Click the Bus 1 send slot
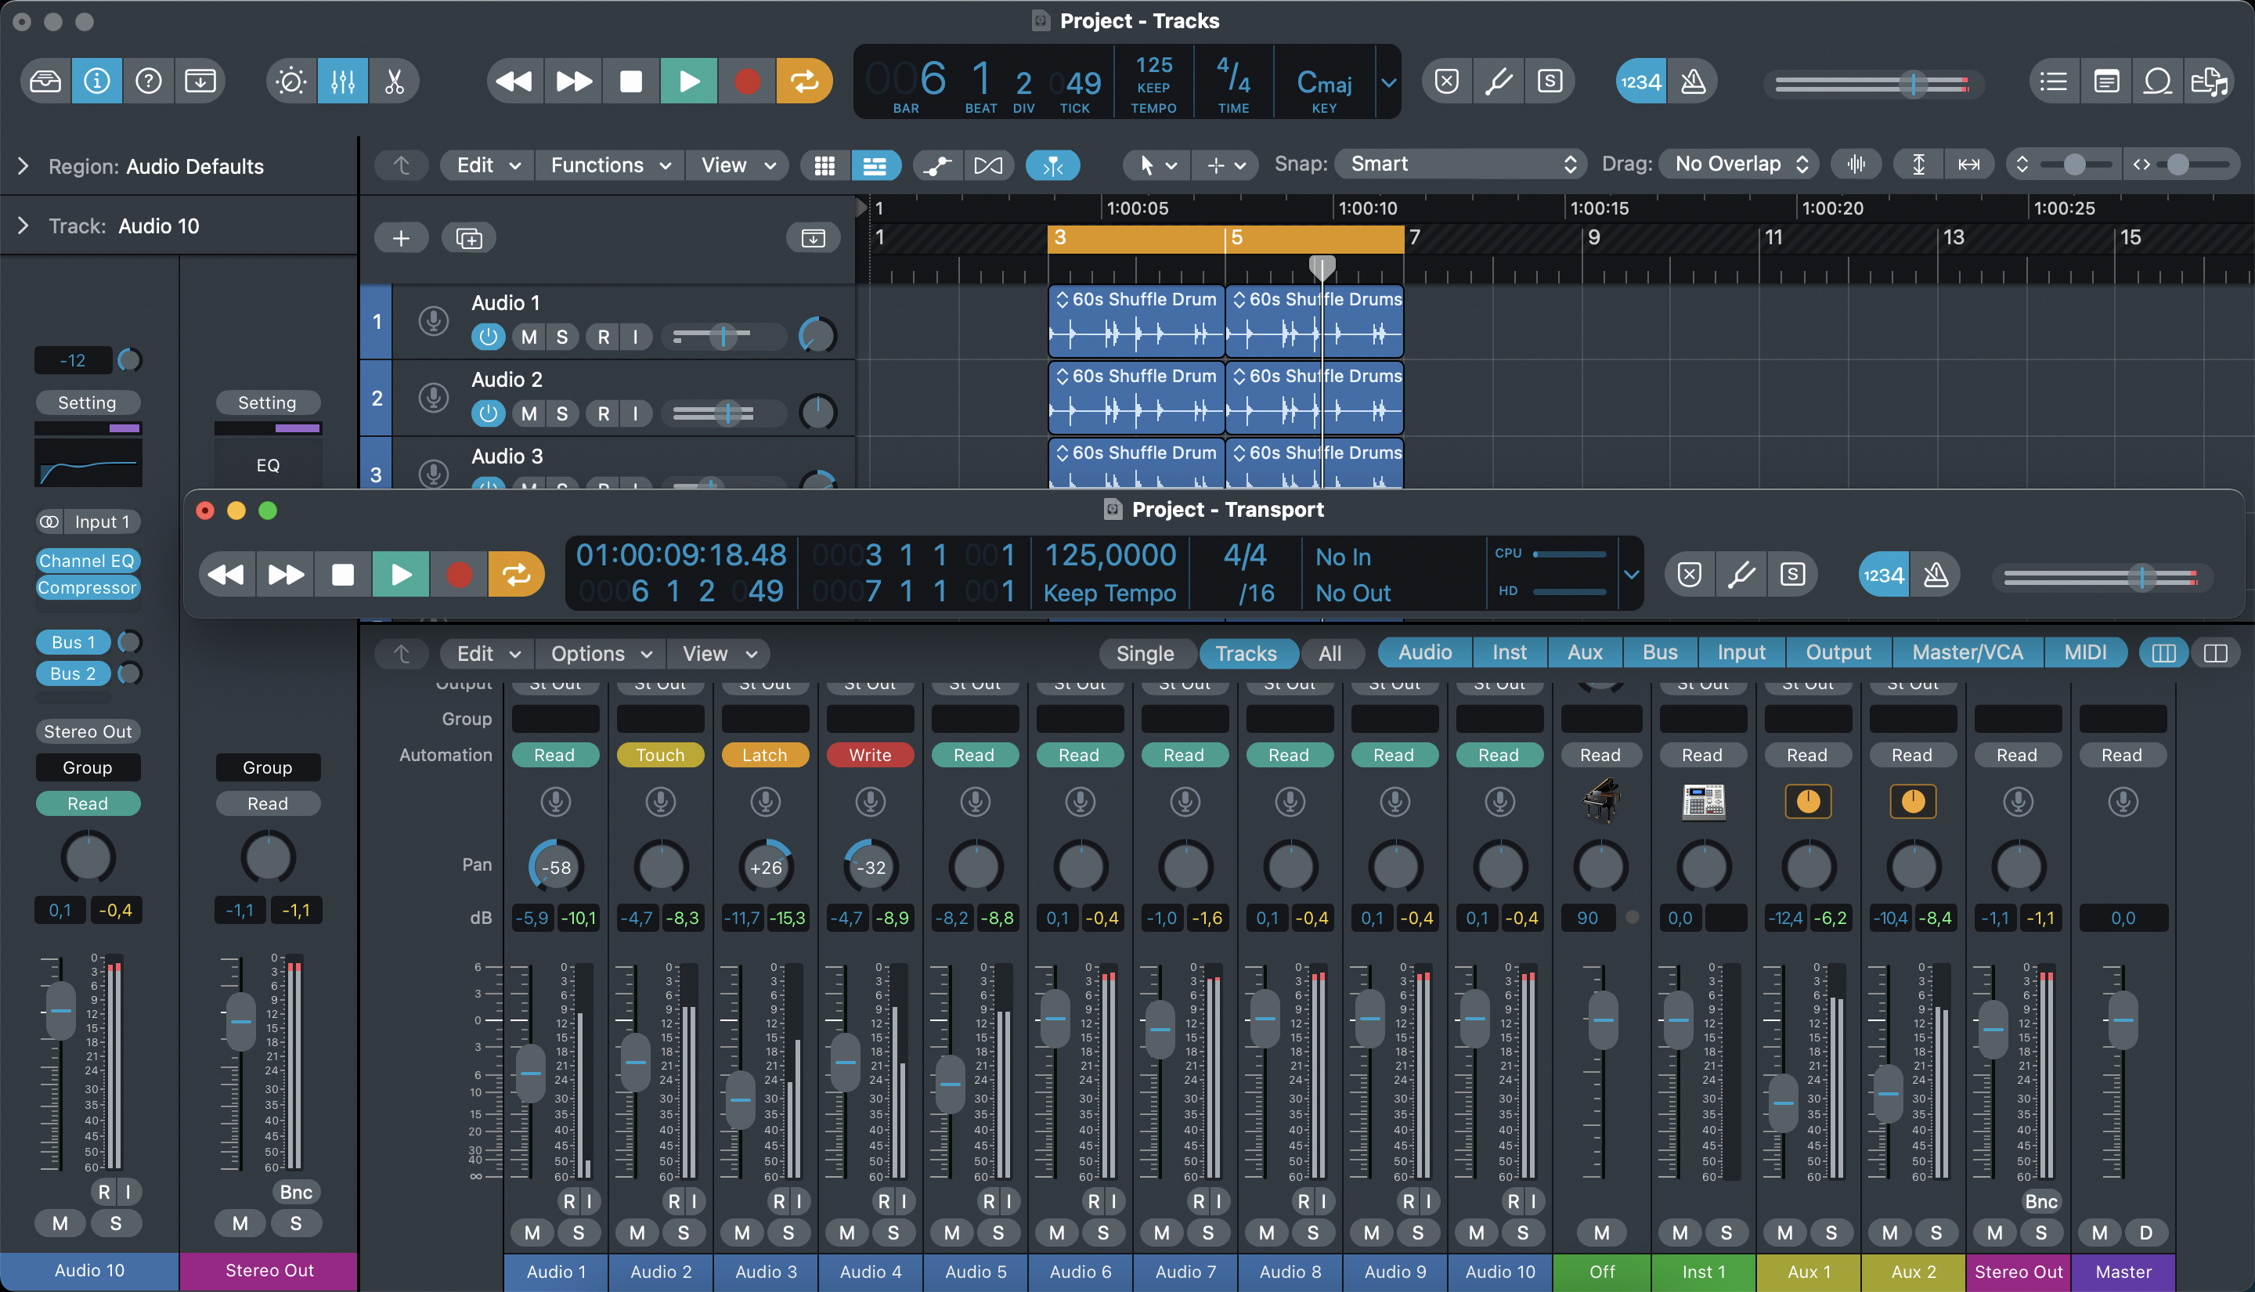The height and width of the screenshot is (1292, 2255). 73,642
